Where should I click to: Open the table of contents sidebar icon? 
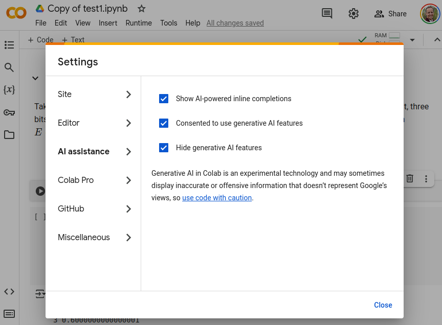[9, 45]
